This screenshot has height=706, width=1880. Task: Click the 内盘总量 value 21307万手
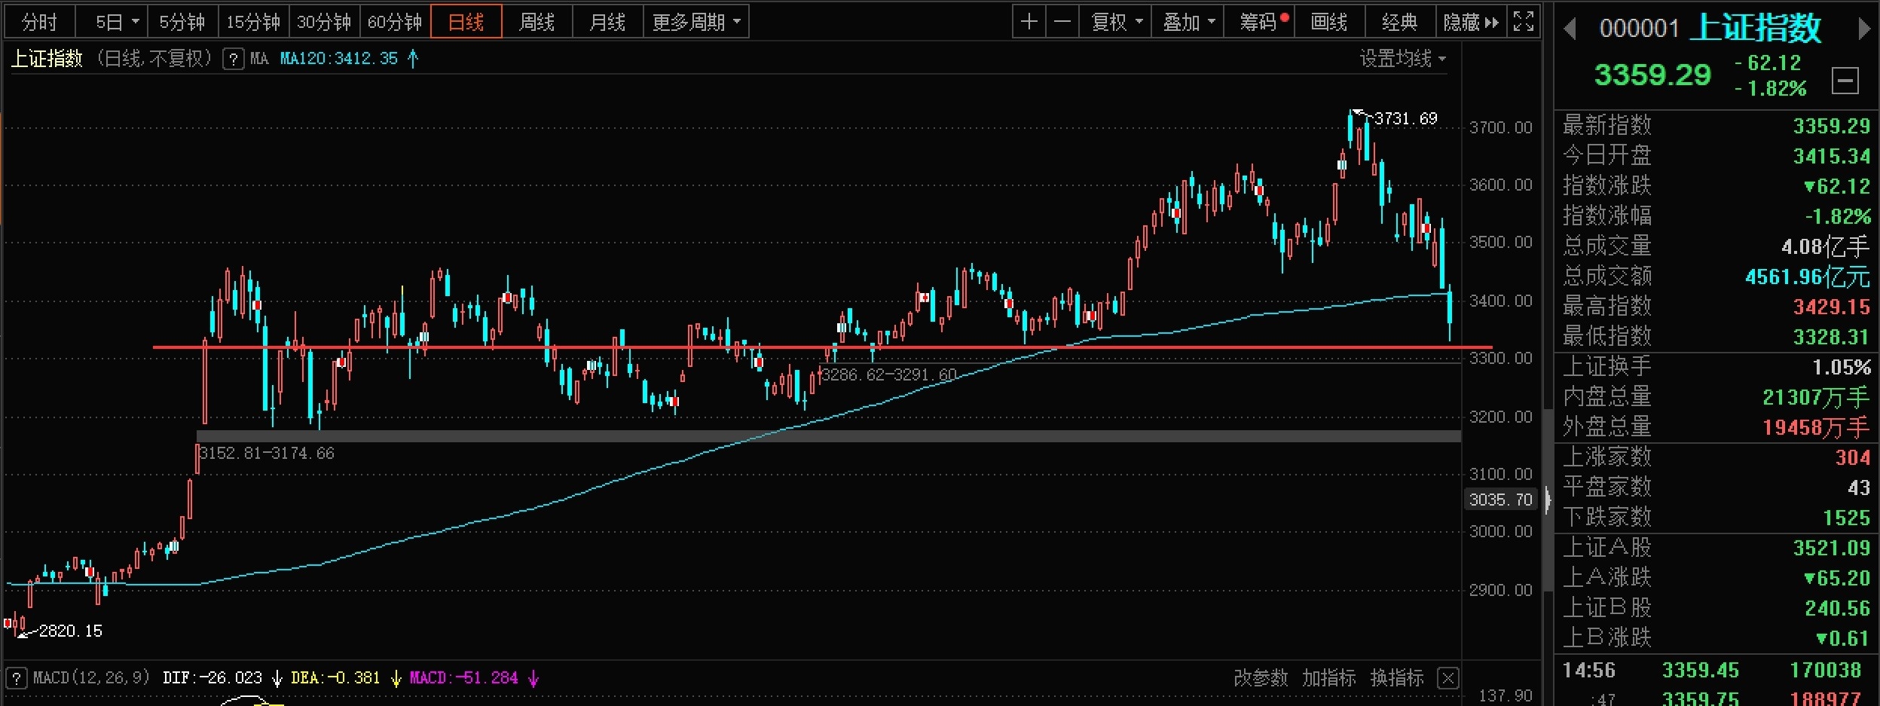tap(1816, 397)
